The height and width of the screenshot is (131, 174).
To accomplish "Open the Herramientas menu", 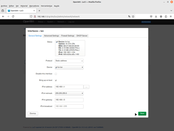I will pyautogui.click(x=47, y=6).
